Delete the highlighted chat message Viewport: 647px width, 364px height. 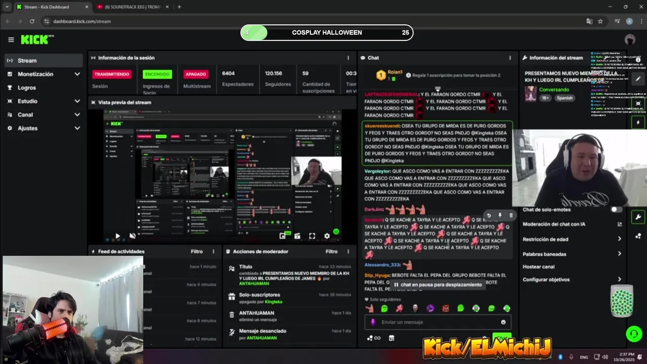click(511, 215)
